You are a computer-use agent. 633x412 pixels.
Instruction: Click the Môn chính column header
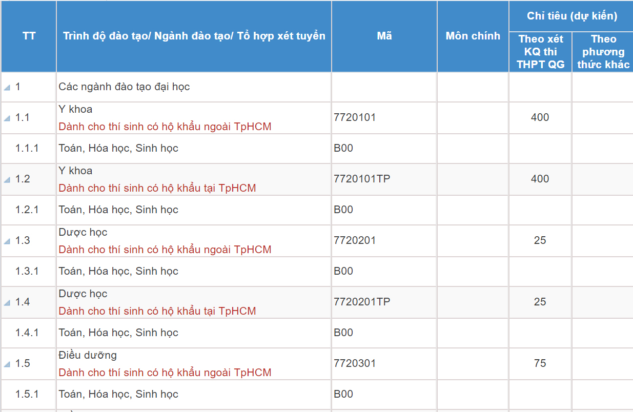coord(473,36)
